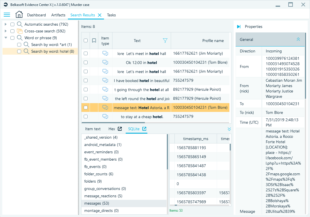Select the folders (9) table
This screenshot has width=310, height=217.
click(x=124, y=181)
